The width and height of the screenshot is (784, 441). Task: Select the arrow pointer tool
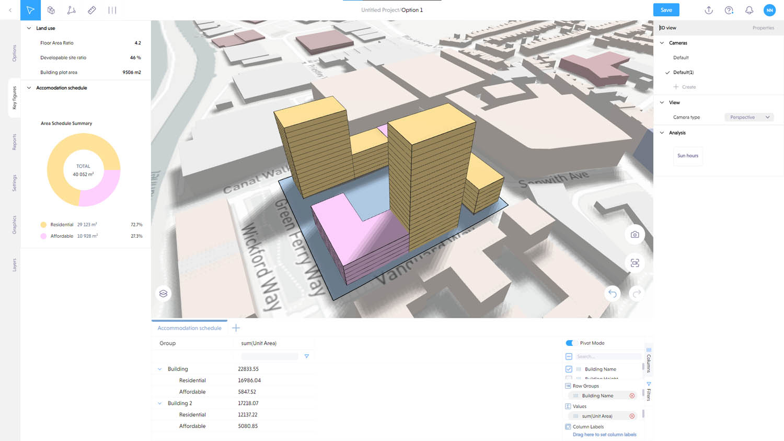click(30, 10)
